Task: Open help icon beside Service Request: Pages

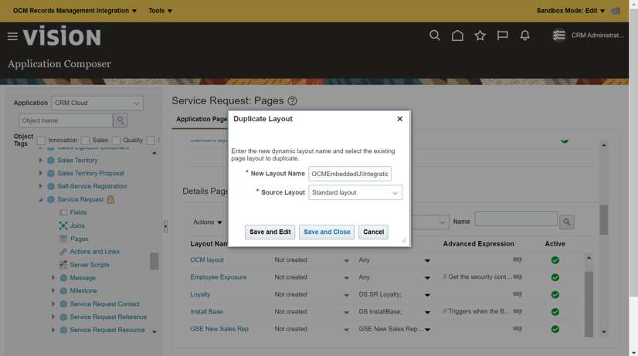Action: [x=292, y=101]
